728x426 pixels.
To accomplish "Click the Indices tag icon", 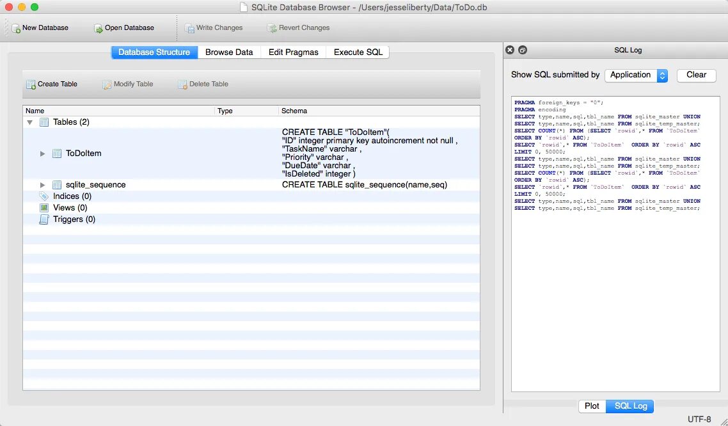I will tap(44, 196).
